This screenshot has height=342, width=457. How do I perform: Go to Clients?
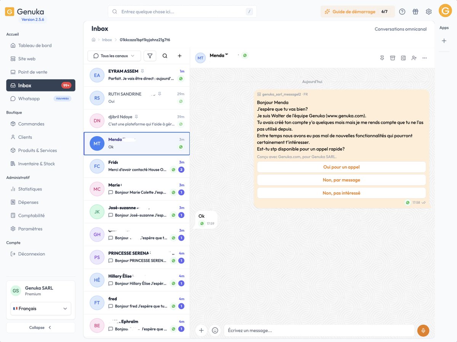click(x=41, y=137)
